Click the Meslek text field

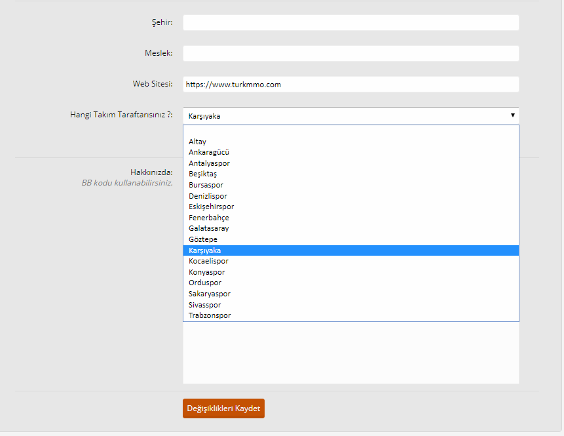[x=350, y=54]
